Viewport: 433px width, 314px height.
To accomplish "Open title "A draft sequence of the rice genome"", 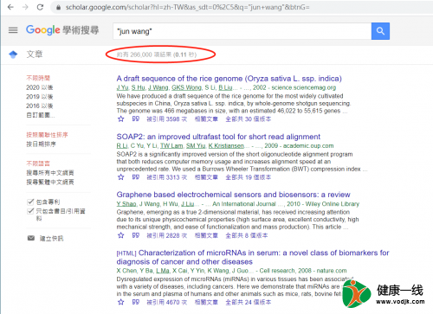I will [229, 79].
